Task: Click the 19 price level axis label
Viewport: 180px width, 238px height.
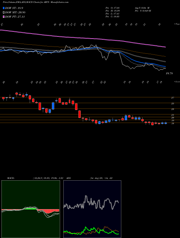Action: pyautogui.click(x=172, y=121)
